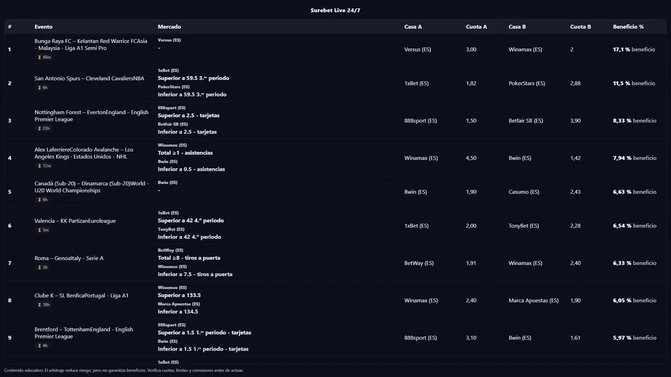Click the Evento column header
Image resolution: width=671 pixels, height=377 pixels.
[x=44, y=27]
